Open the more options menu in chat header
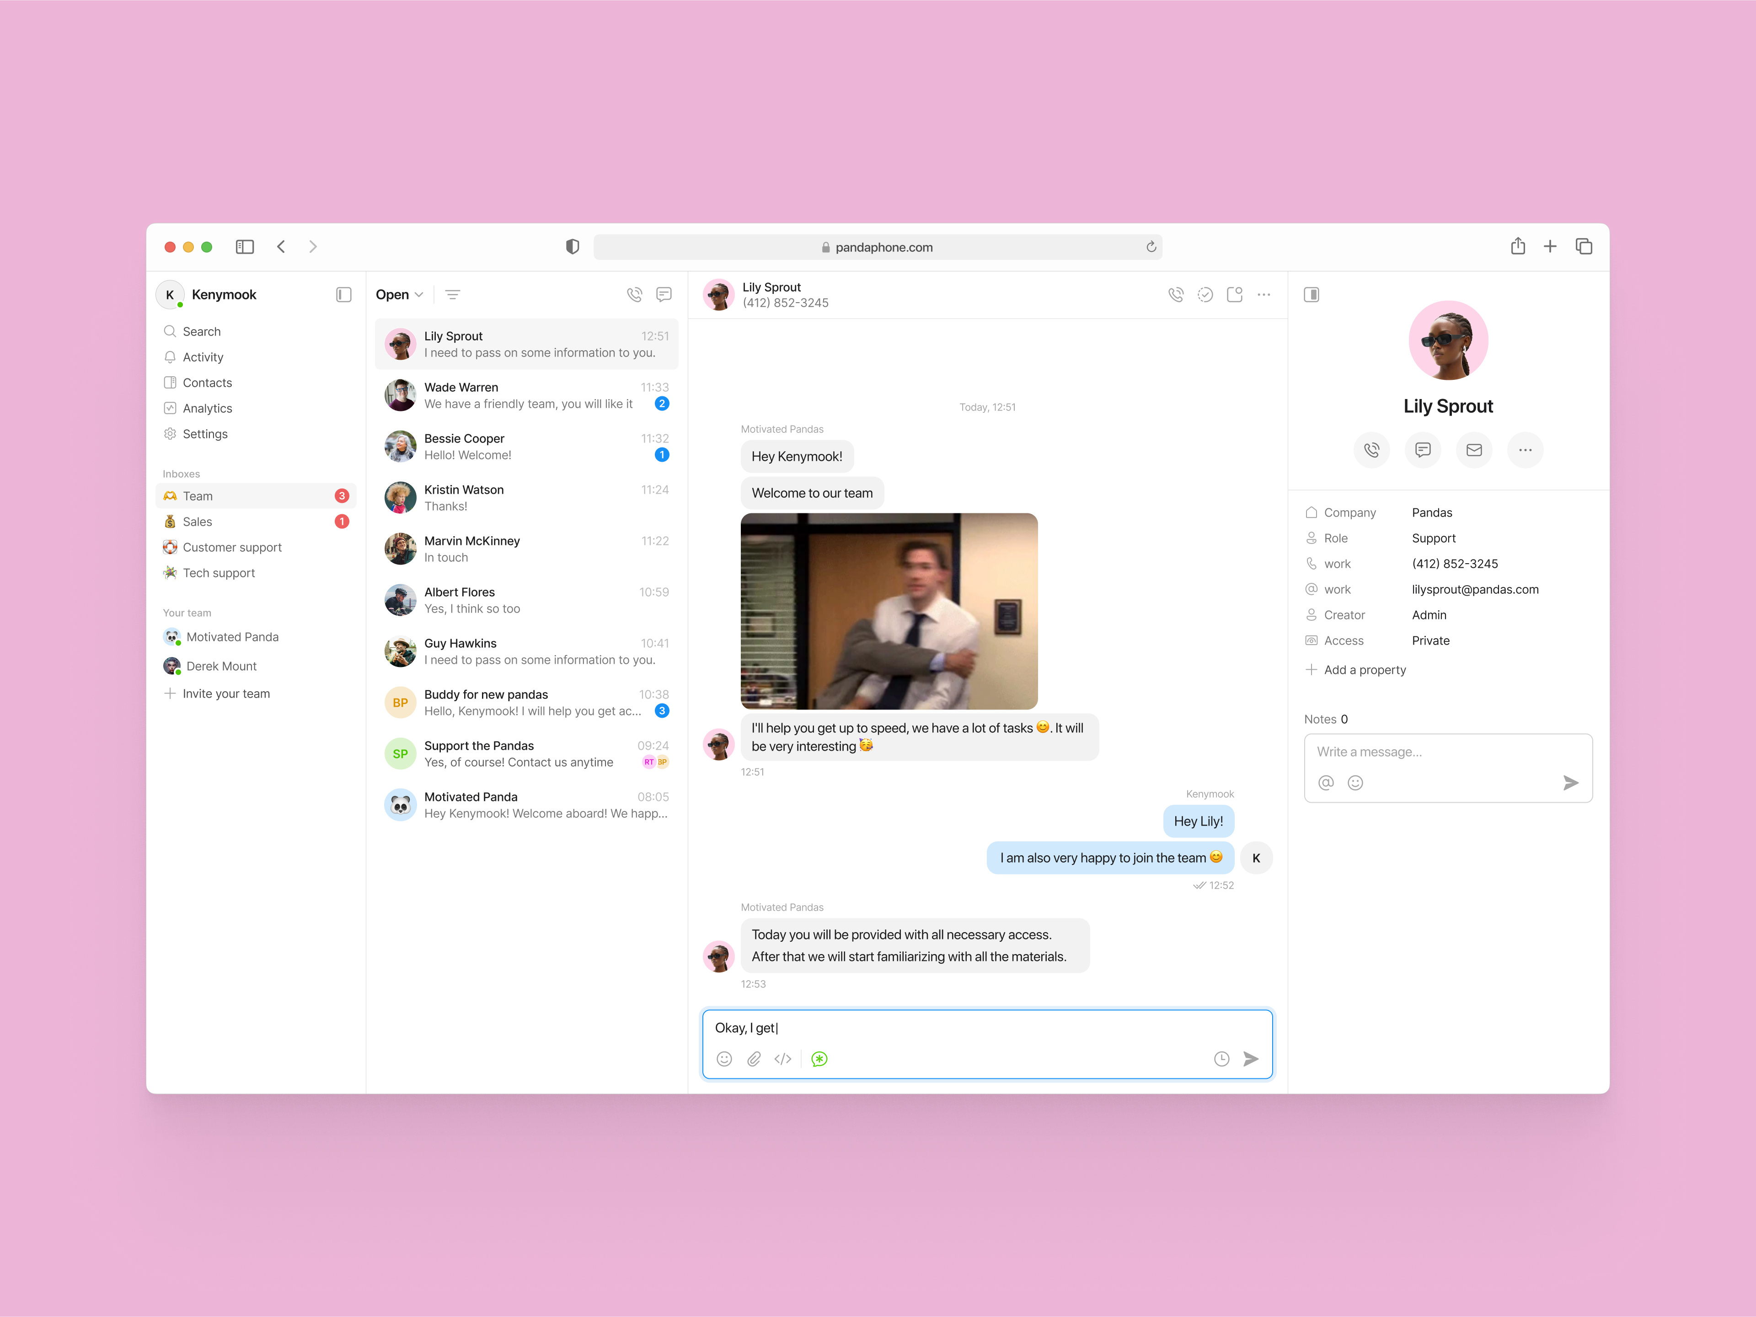Image resolution: width=1756 pixels, height=1317 pixels. coord(1264,294)
